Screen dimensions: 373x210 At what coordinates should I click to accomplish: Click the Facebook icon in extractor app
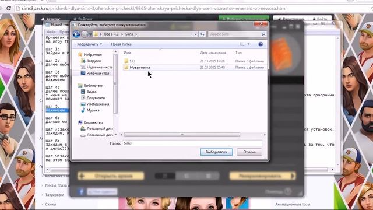(81, 192)
